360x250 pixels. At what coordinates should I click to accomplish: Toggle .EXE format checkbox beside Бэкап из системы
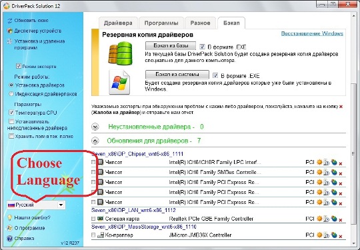[x=215, y=75]
